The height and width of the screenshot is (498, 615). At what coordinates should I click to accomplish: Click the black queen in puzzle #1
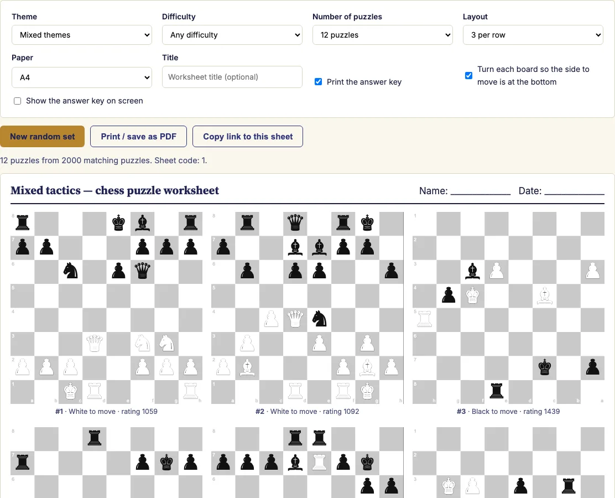[142, 271]
